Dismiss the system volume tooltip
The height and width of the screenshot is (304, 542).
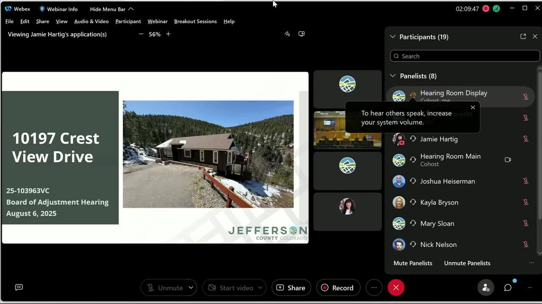coord(473,107)
